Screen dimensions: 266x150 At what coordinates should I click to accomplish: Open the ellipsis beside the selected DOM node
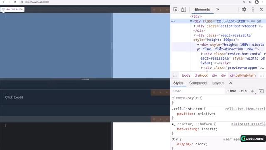173,21
